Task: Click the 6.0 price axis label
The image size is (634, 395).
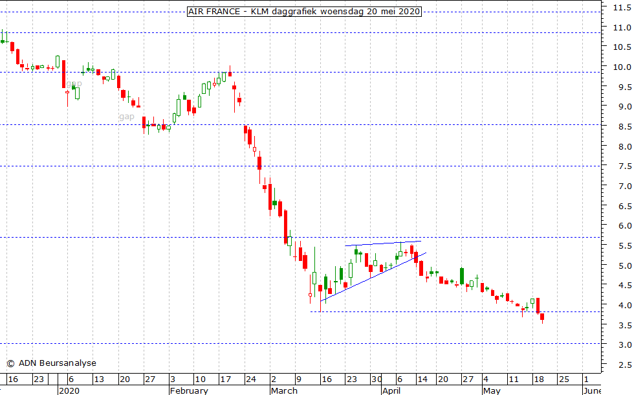Action: [x=625, y=226]
